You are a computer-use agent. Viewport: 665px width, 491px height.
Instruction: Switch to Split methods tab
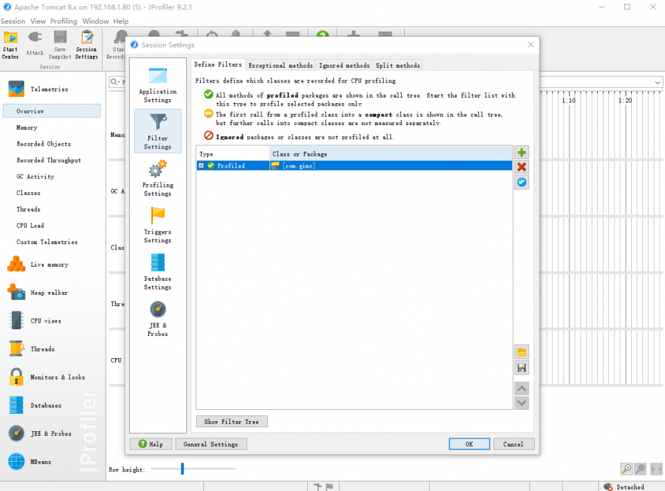[398, 65]
